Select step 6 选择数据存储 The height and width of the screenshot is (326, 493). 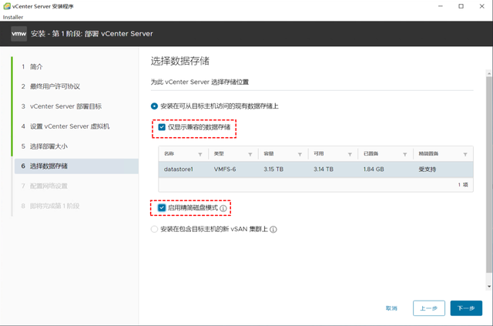(x=76, y=166)
